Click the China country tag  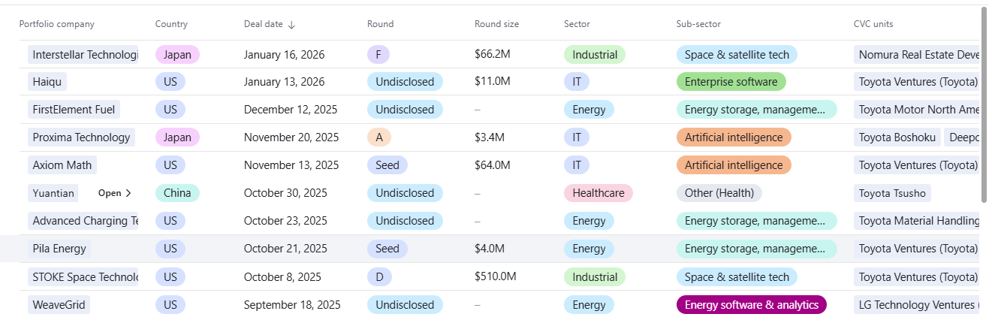coord(177,193)
